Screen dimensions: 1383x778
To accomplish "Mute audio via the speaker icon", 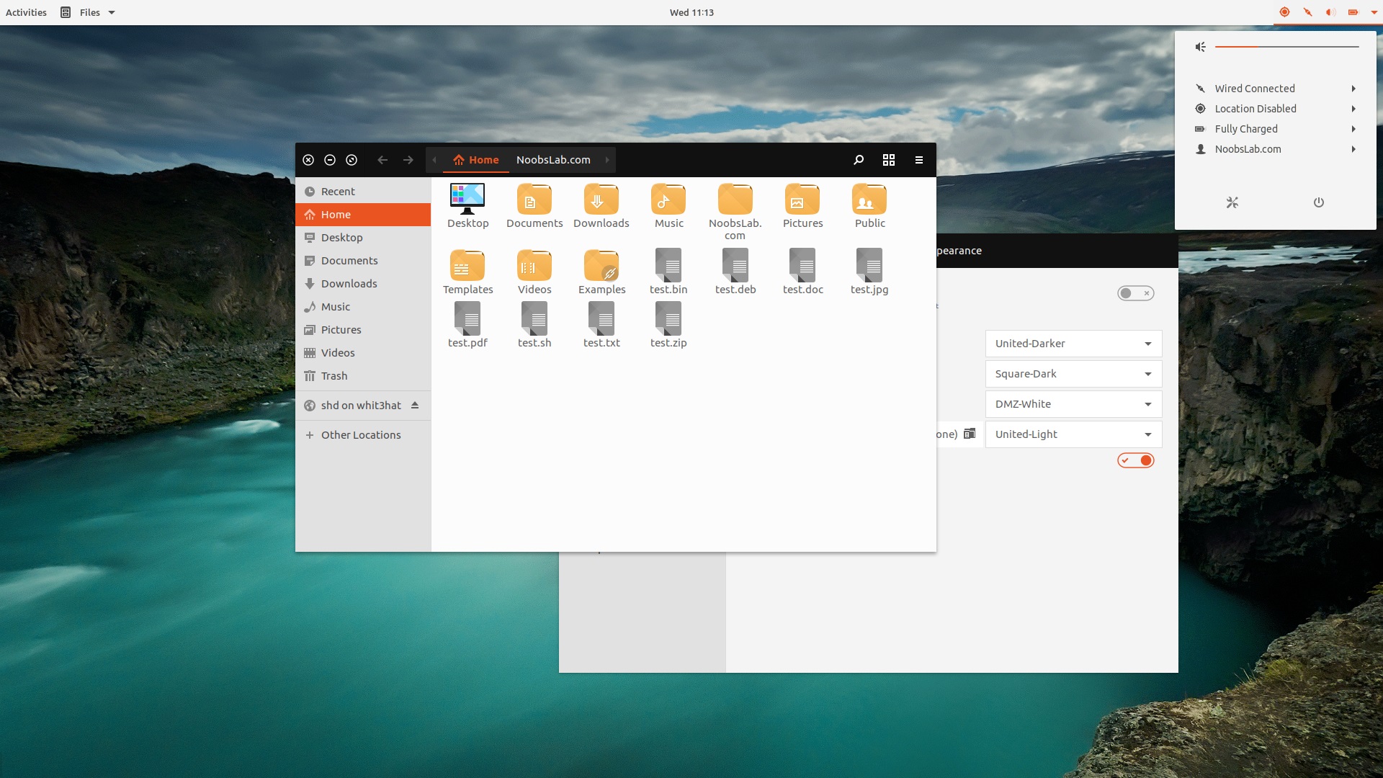I will pyautogui.click(x=1200, y=46).
